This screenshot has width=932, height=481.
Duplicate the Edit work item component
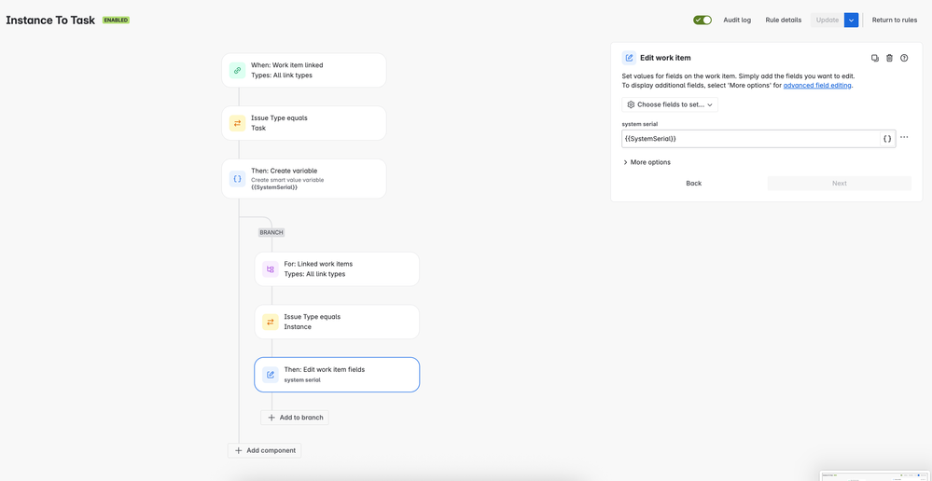pyautogui.click(x=875, y=58)
